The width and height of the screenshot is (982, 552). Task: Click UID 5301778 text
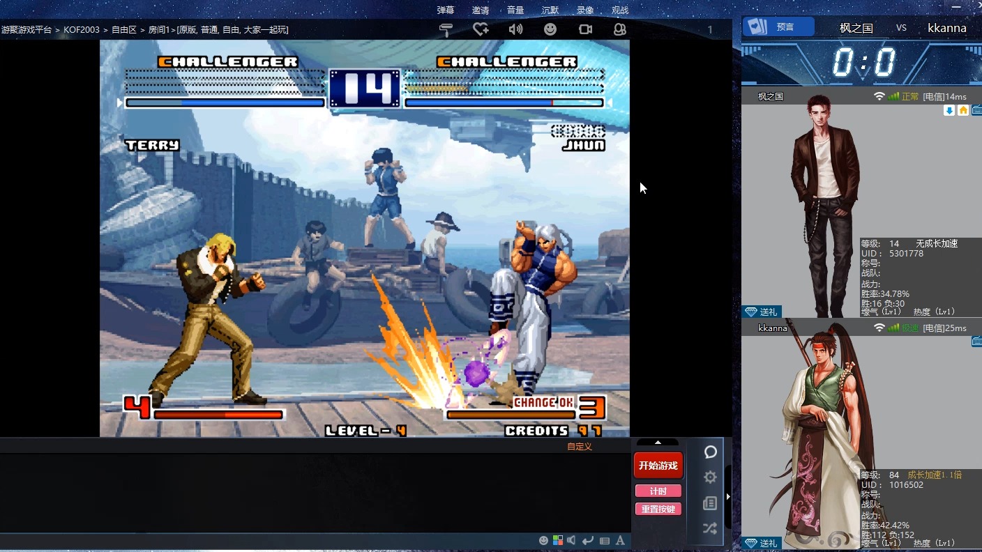pos(892,254)
